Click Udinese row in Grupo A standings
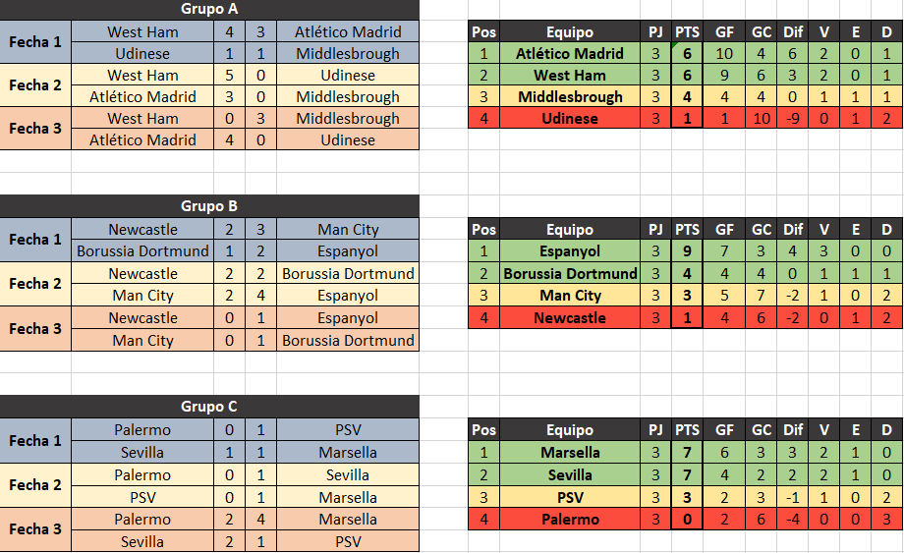The height and width of the screenshot is (553, 904). click(x=686, y=119)
